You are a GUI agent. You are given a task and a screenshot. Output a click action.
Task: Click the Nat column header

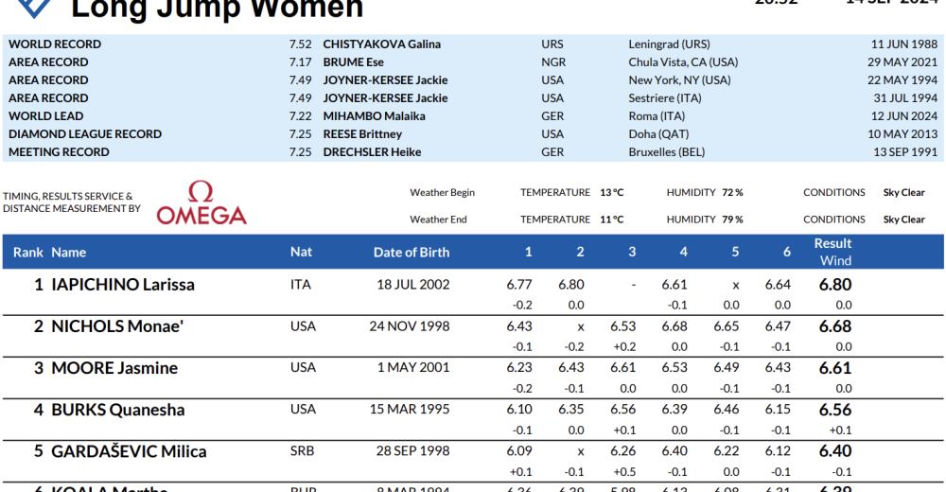click(x=301, y=253)
